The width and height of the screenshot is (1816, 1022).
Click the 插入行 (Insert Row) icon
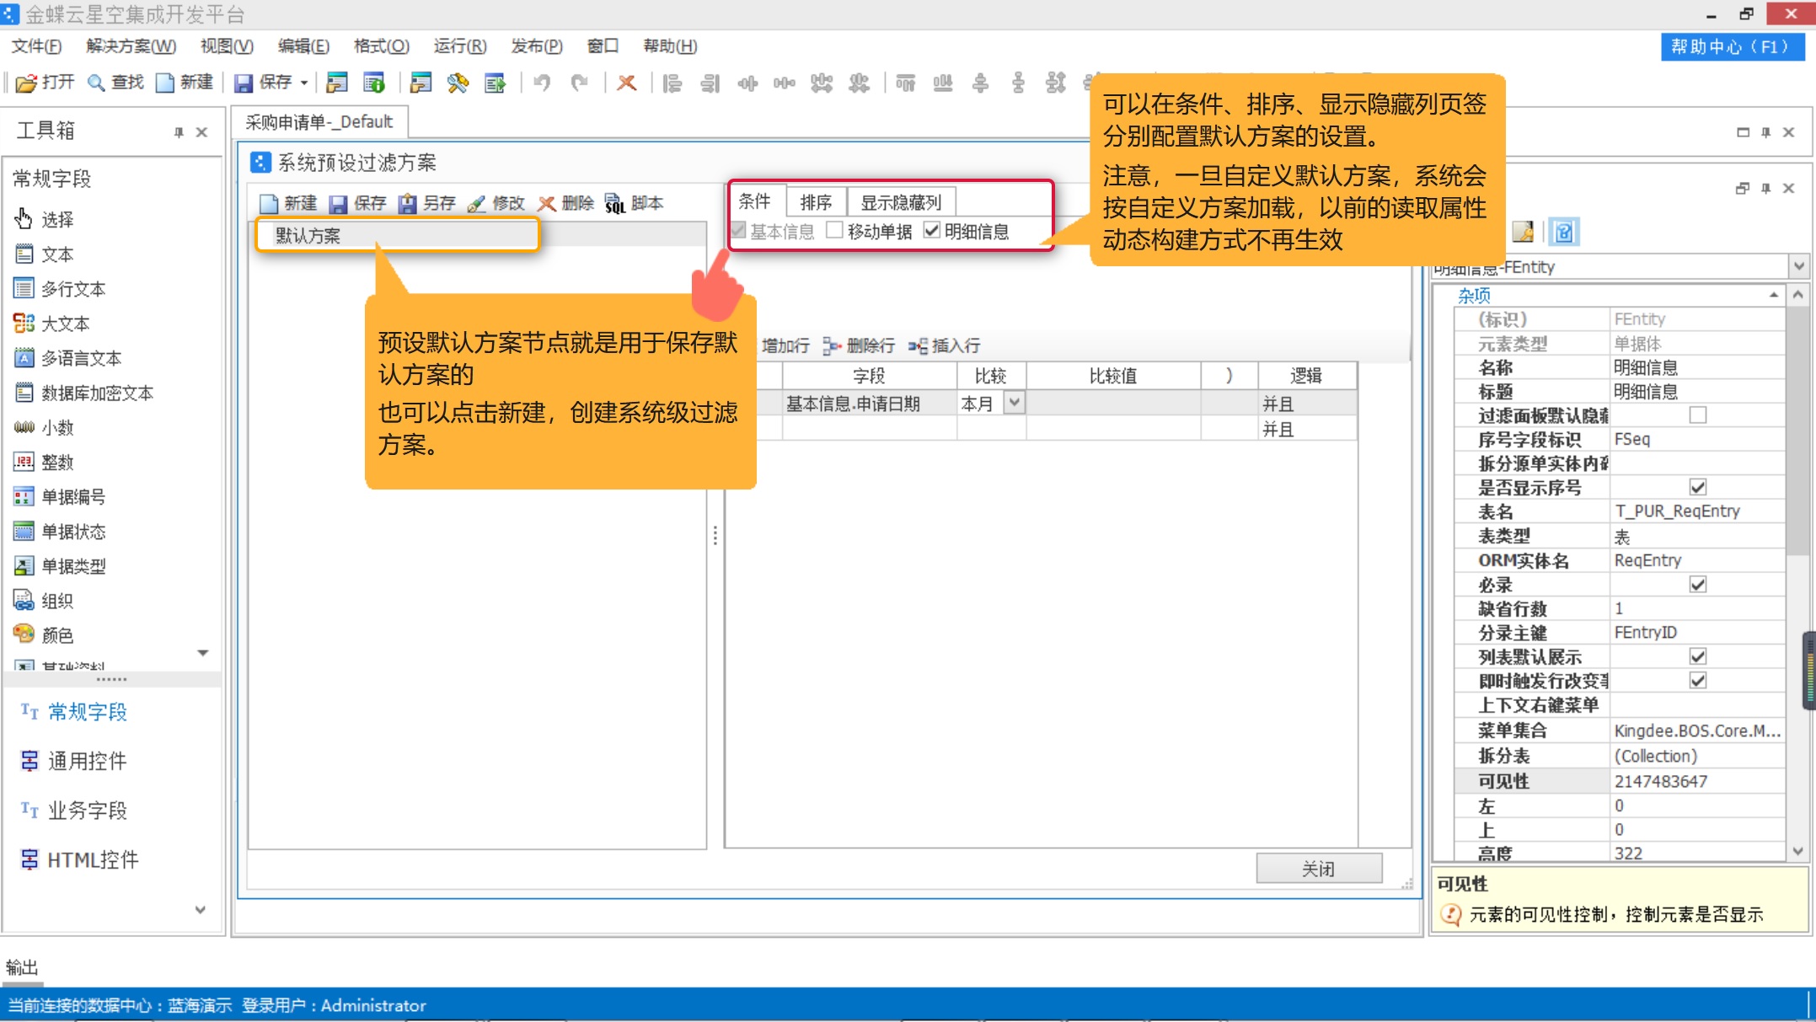918,345
